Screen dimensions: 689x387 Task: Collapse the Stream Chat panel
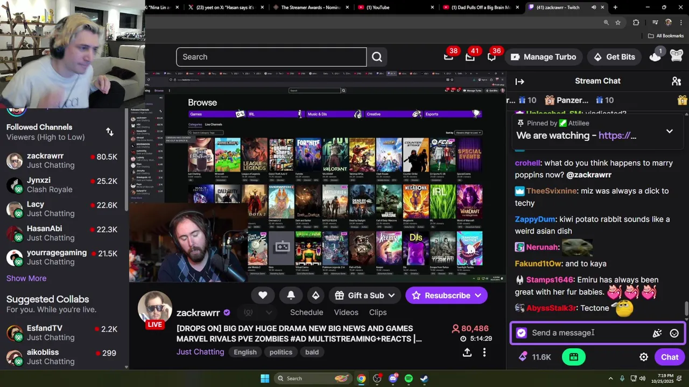coord(519,81)
